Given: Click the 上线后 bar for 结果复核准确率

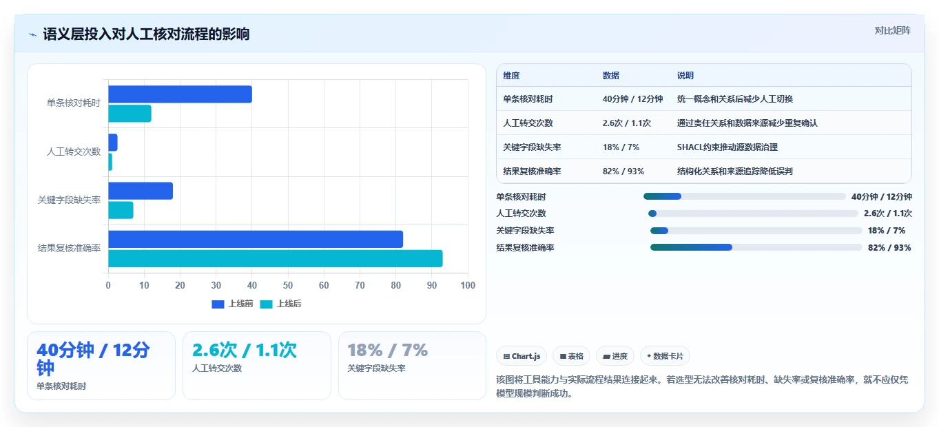Looking at the screenshot, I should pyautogui.click(x=276, y=258).
